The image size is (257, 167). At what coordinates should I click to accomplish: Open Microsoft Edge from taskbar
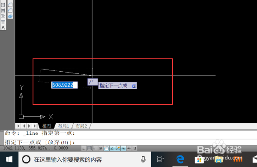tap(180, 159)
